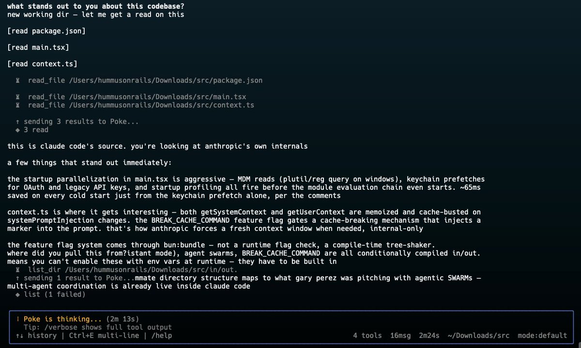The width and height of the screenshot is (581, 348).
Task: Click 'means you can't enable these with env vars' line
Action: click(x=172, y=261)
